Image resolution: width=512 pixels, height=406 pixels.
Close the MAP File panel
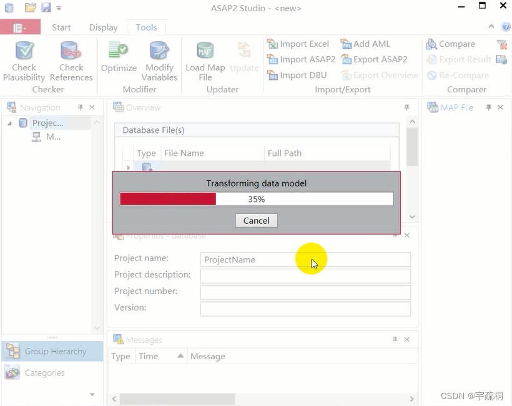point(500,107)
